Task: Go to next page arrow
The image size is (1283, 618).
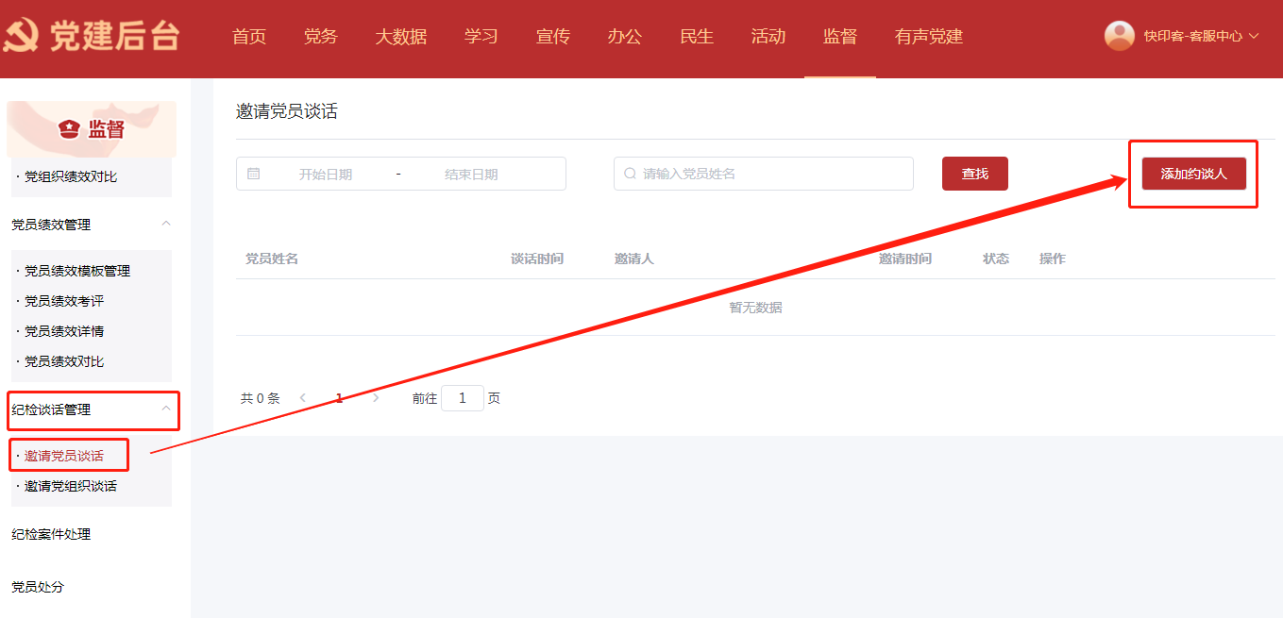Action: pyautogui.click(x=376, y=398)
